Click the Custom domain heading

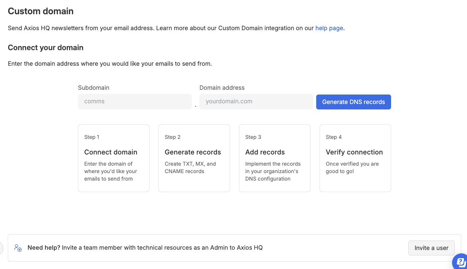pyautogui.click(x=41, y=11)
